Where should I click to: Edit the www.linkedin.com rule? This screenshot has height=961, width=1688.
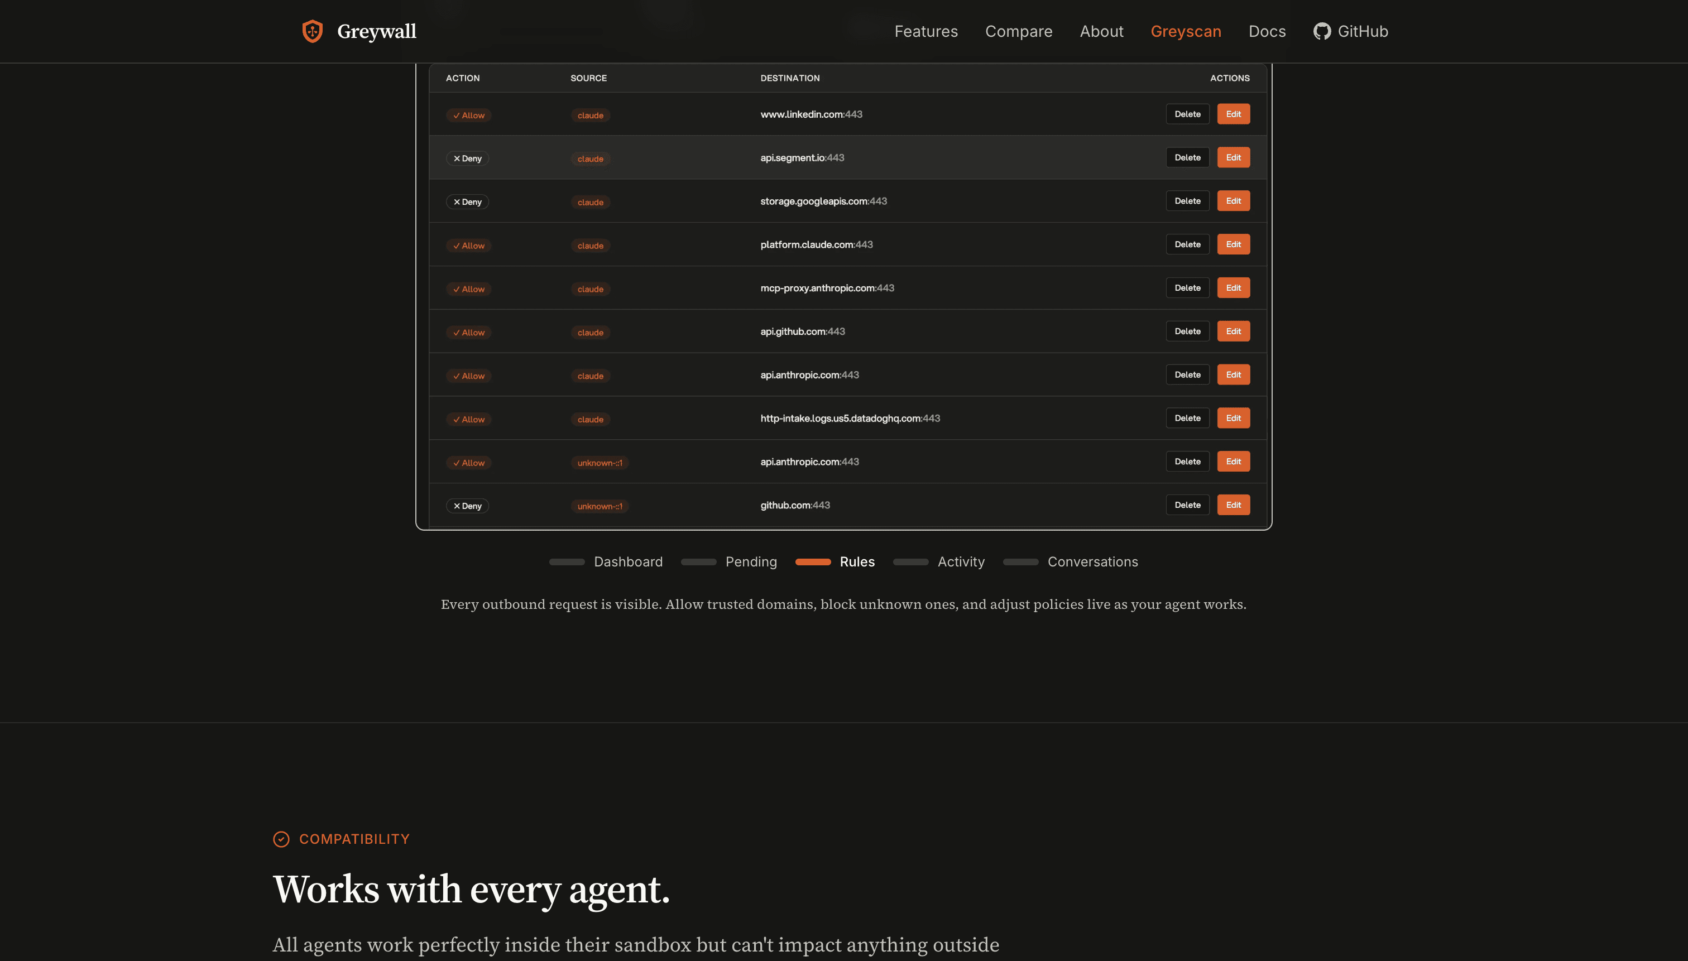1233,113
